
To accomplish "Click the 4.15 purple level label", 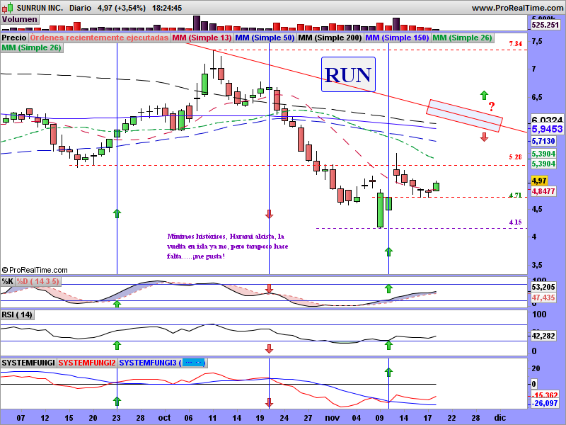I will [516, 222].
